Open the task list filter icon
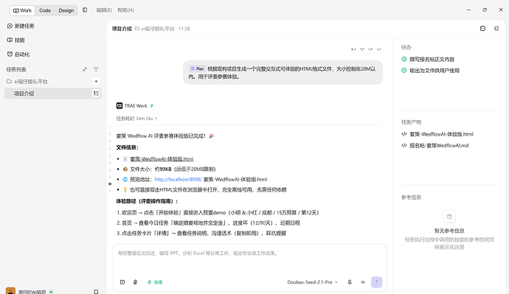 click(x=96, y=69)
